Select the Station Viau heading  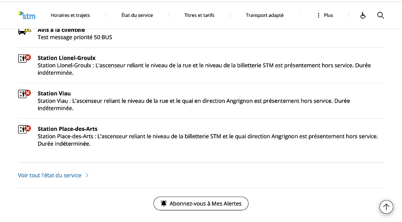[x=54, y=93]
